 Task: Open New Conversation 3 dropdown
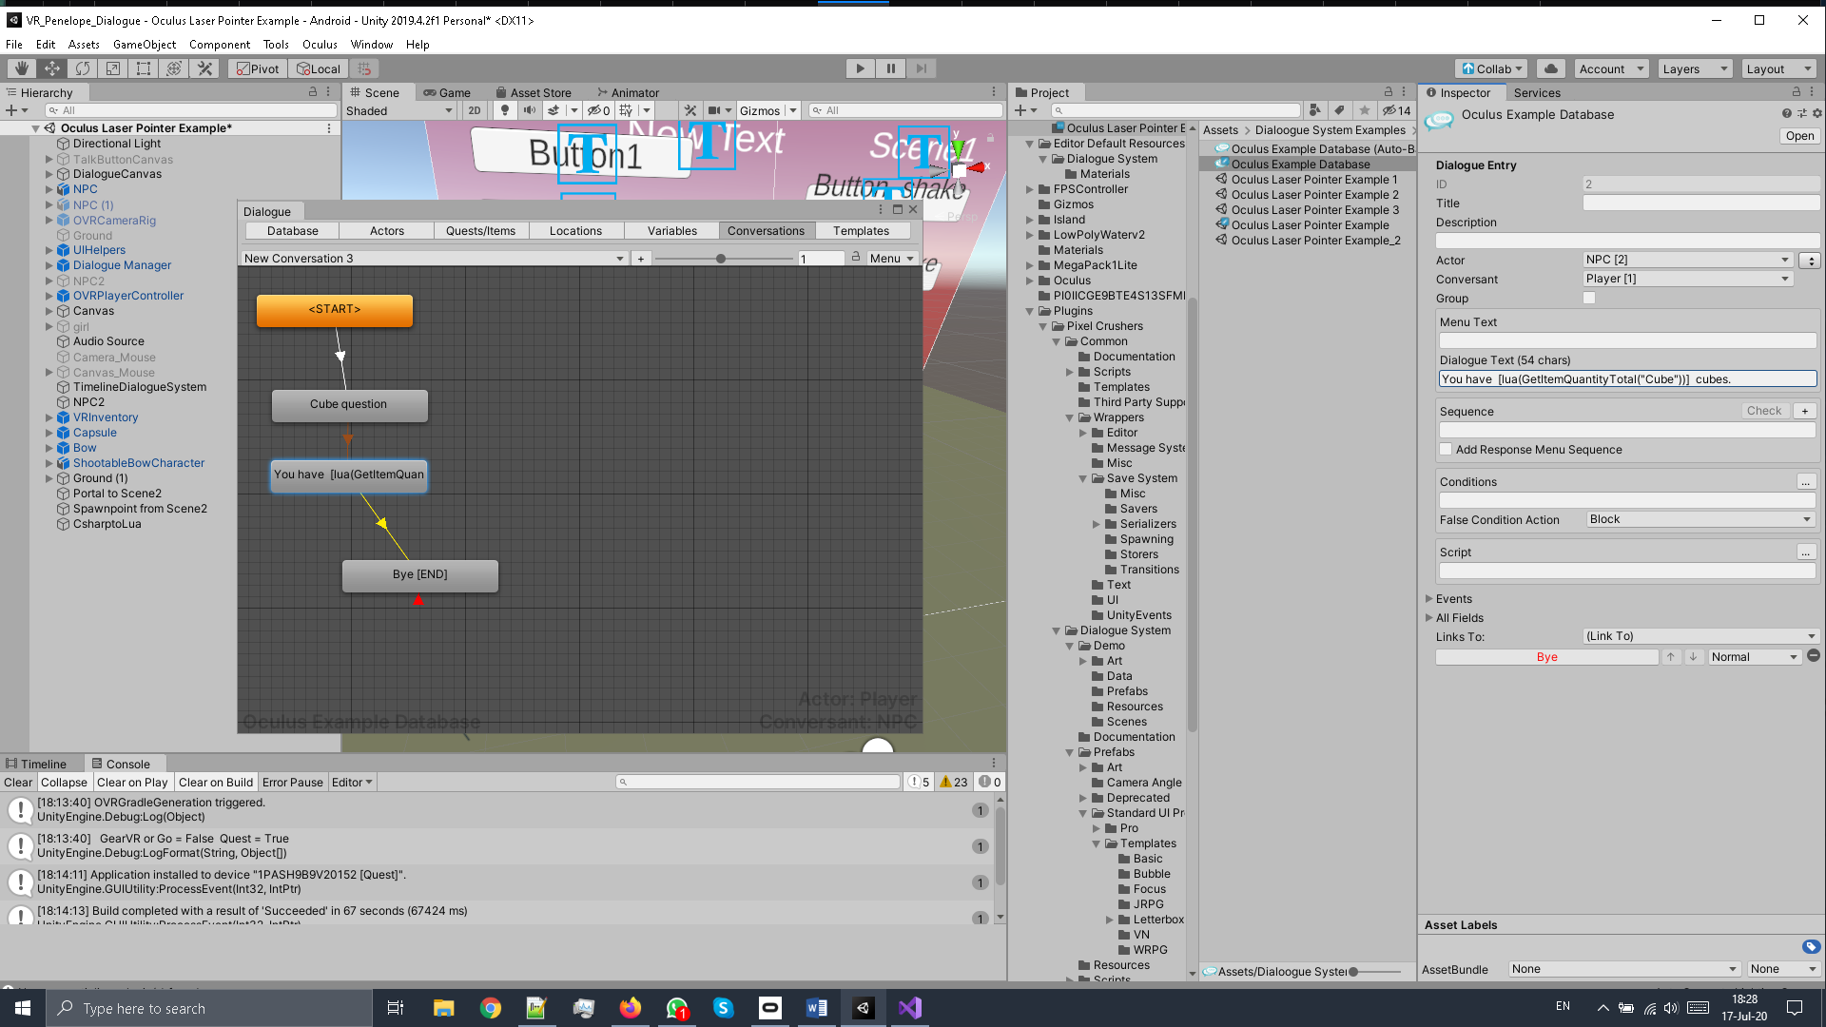tap(434, 259)
